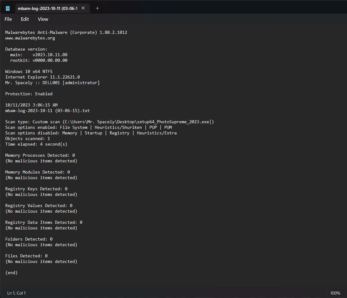Click "No malicious items detected" under Memory Processes

pos(41,161)
